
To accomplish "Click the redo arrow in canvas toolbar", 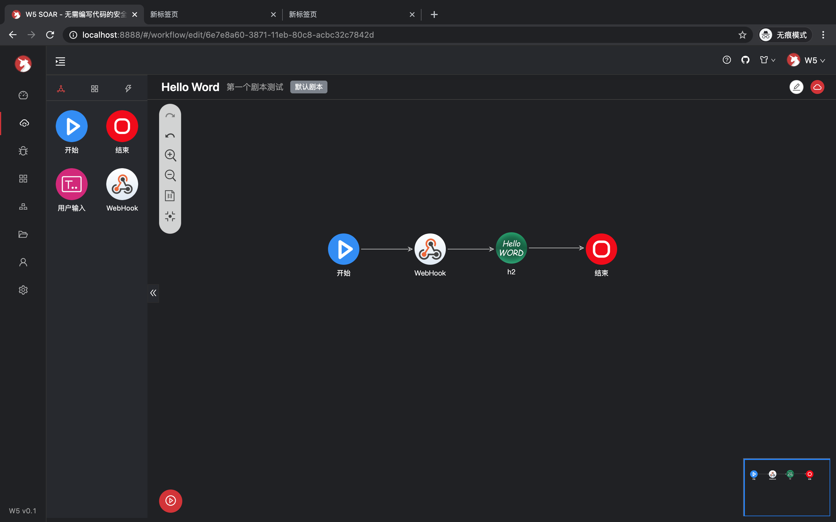I will tap(170, 116).
